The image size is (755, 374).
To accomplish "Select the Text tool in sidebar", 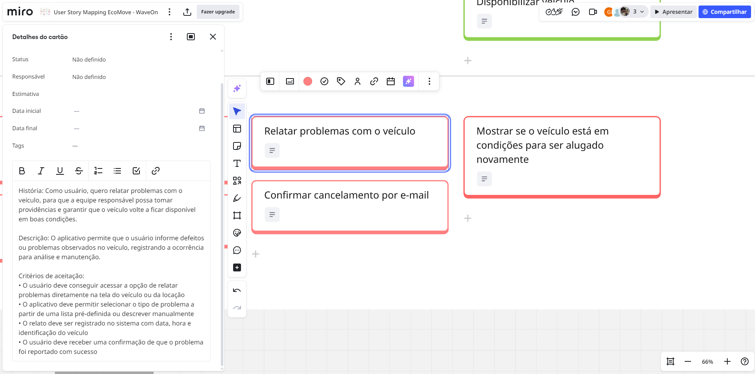I will [x=237, y=163].
